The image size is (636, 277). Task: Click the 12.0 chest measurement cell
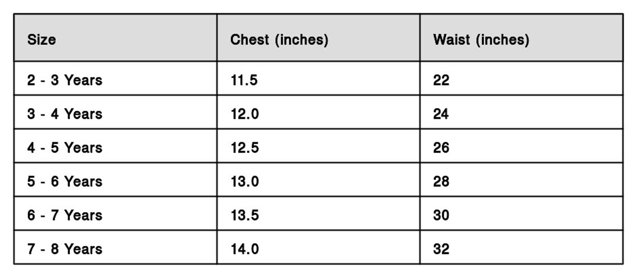click(245, 114)
